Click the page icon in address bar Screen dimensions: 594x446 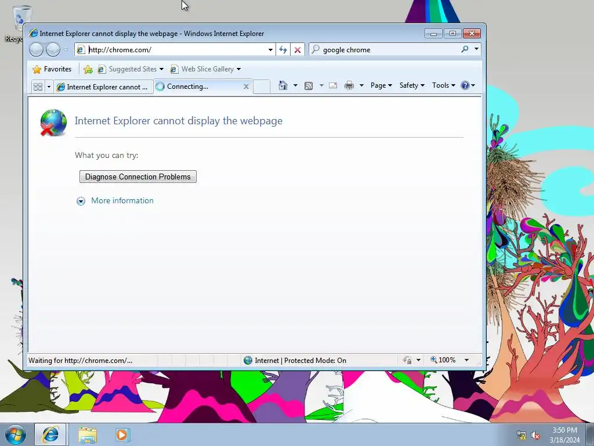tap(80, 50)
